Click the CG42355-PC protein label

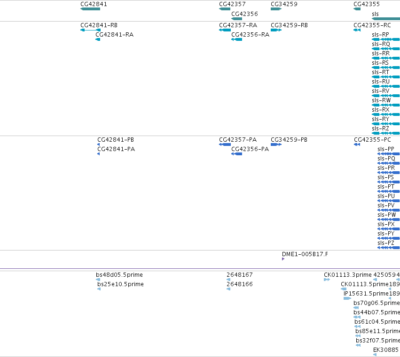coord(372,140)
